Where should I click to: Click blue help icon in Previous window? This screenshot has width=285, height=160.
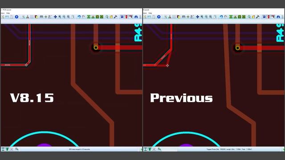159,17
